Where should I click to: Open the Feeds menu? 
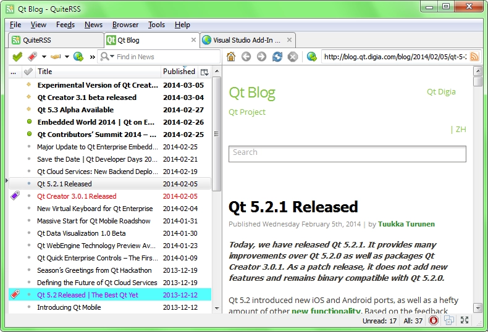(x=65, y=25)
